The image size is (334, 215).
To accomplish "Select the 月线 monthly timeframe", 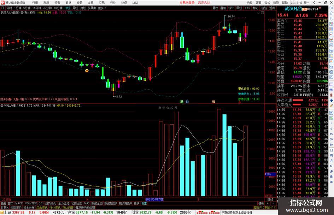I will tap(83, 8).
